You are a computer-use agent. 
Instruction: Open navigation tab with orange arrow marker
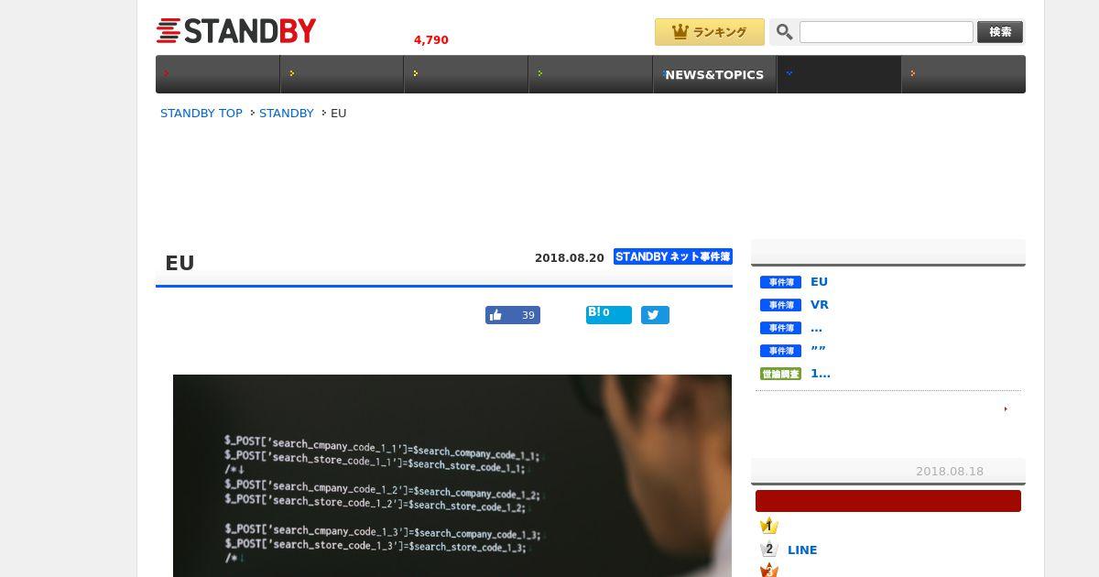click(963, 74)
